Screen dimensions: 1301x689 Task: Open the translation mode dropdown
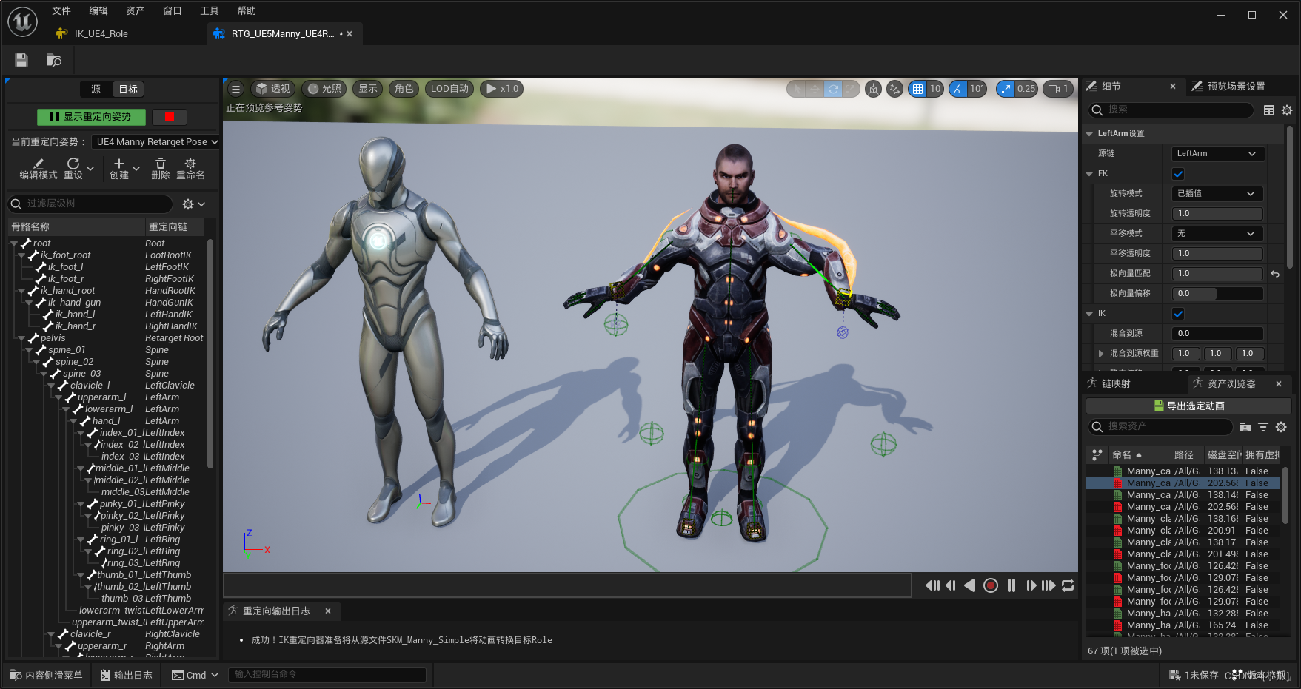[1217, 234]
